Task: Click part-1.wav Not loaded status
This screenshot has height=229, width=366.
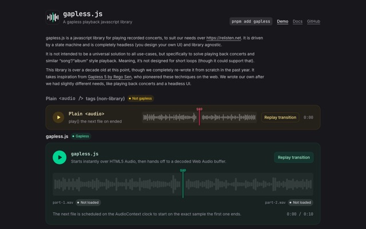Action: (x=88, y=202)
